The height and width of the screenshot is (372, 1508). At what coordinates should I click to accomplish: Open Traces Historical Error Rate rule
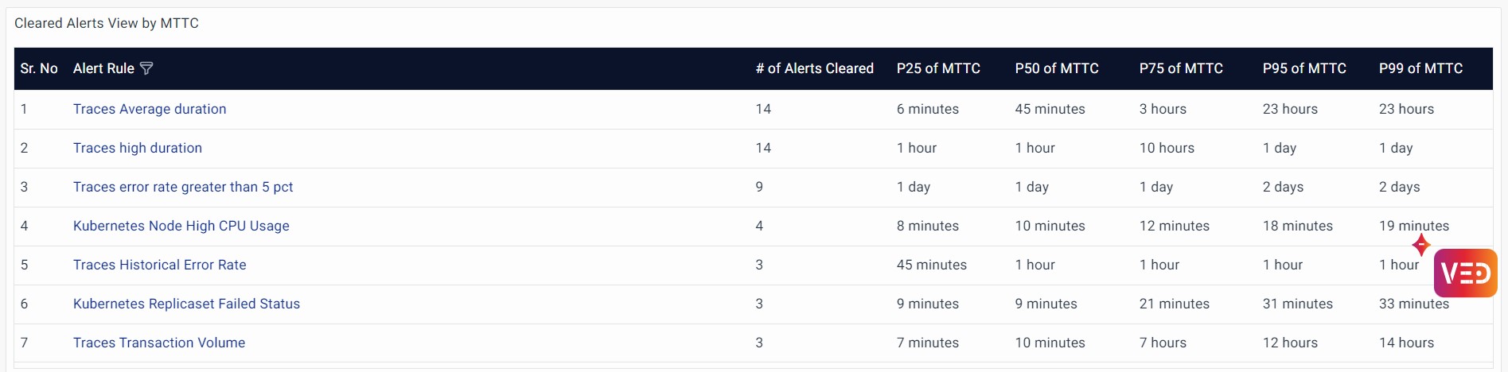160,265
